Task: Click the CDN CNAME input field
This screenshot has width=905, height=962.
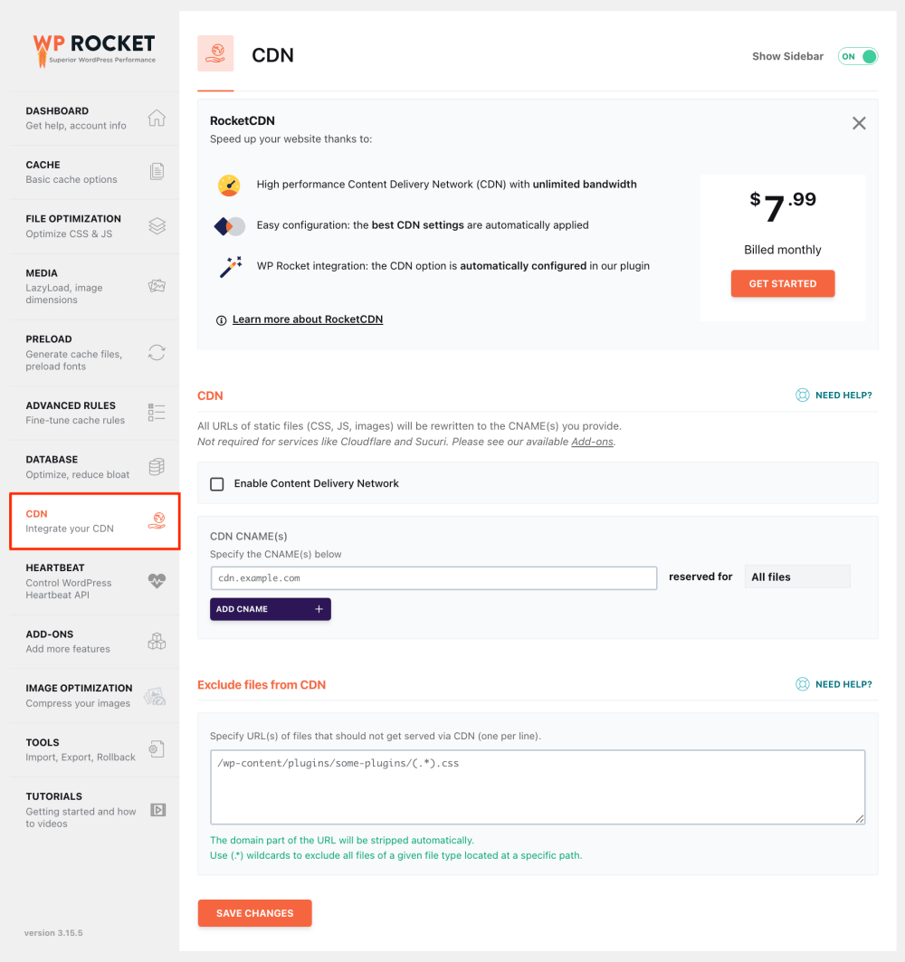Action: click(x=433, y=577)
